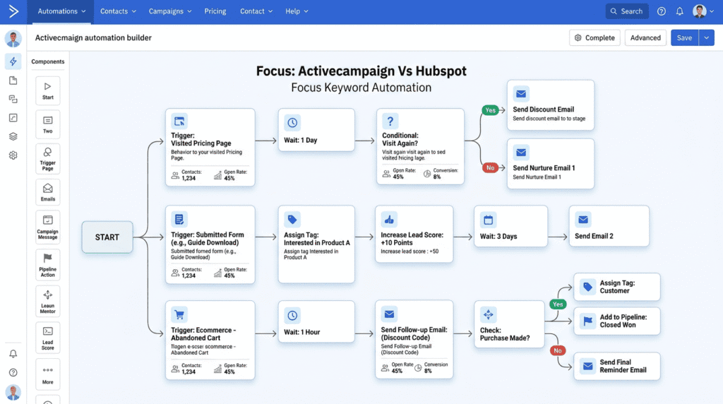This screenshot has height=404, width=723.
Task: Expand the Campaigns dropdown
Action: click(x=169, y=11)
